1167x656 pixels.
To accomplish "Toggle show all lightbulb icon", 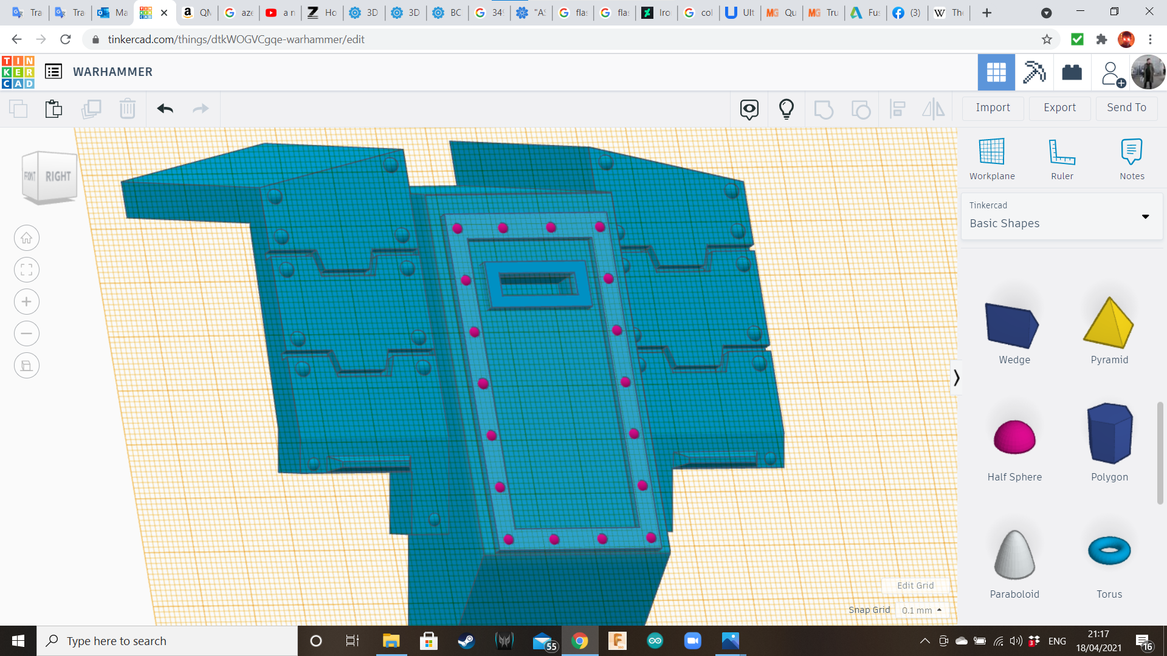I will click(787, 109).
